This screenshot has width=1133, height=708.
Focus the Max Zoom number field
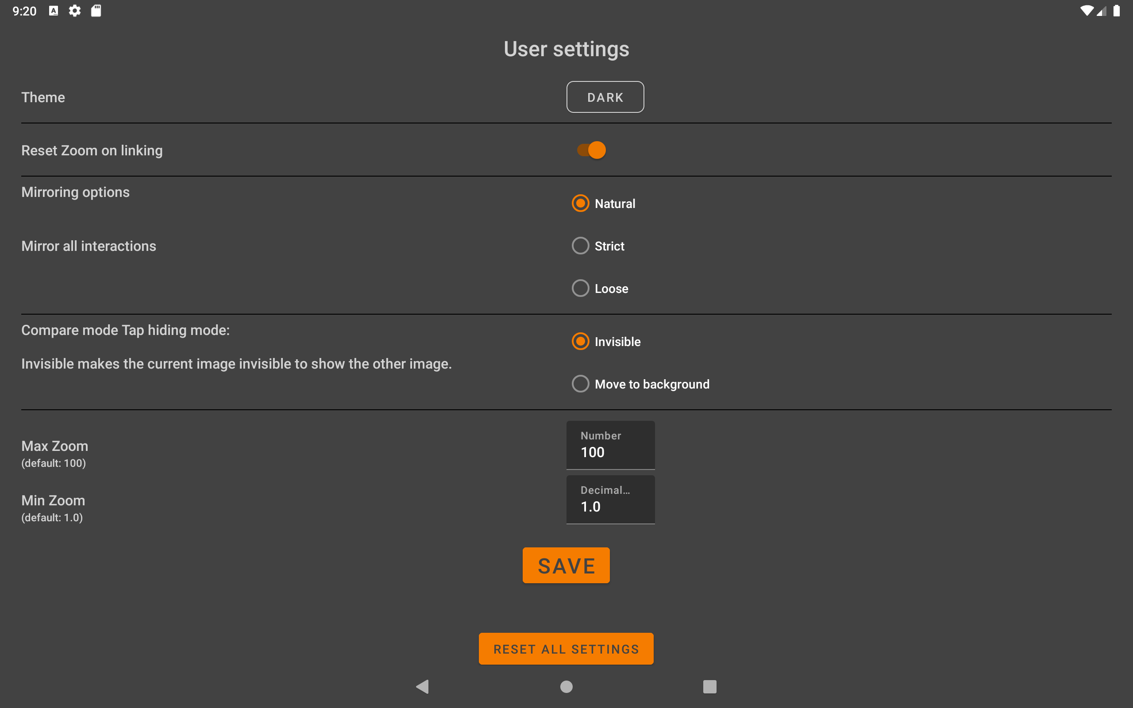click(x=610, y=446)
